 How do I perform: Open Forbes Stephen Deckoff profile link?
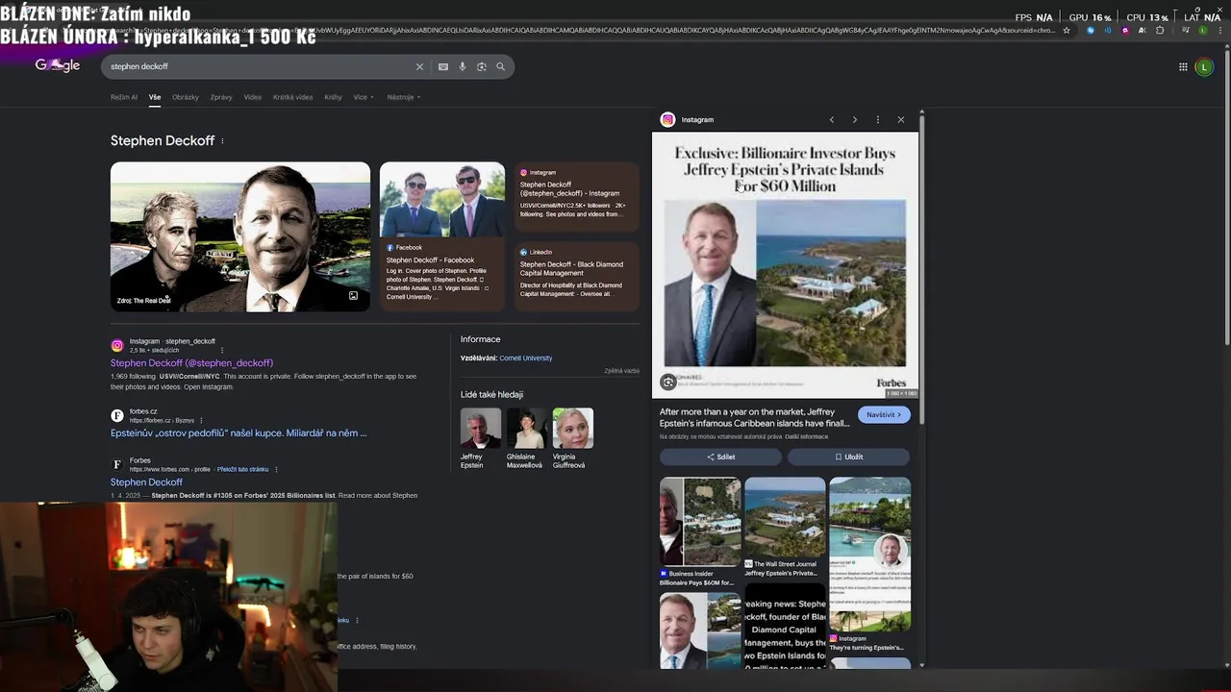146,482
